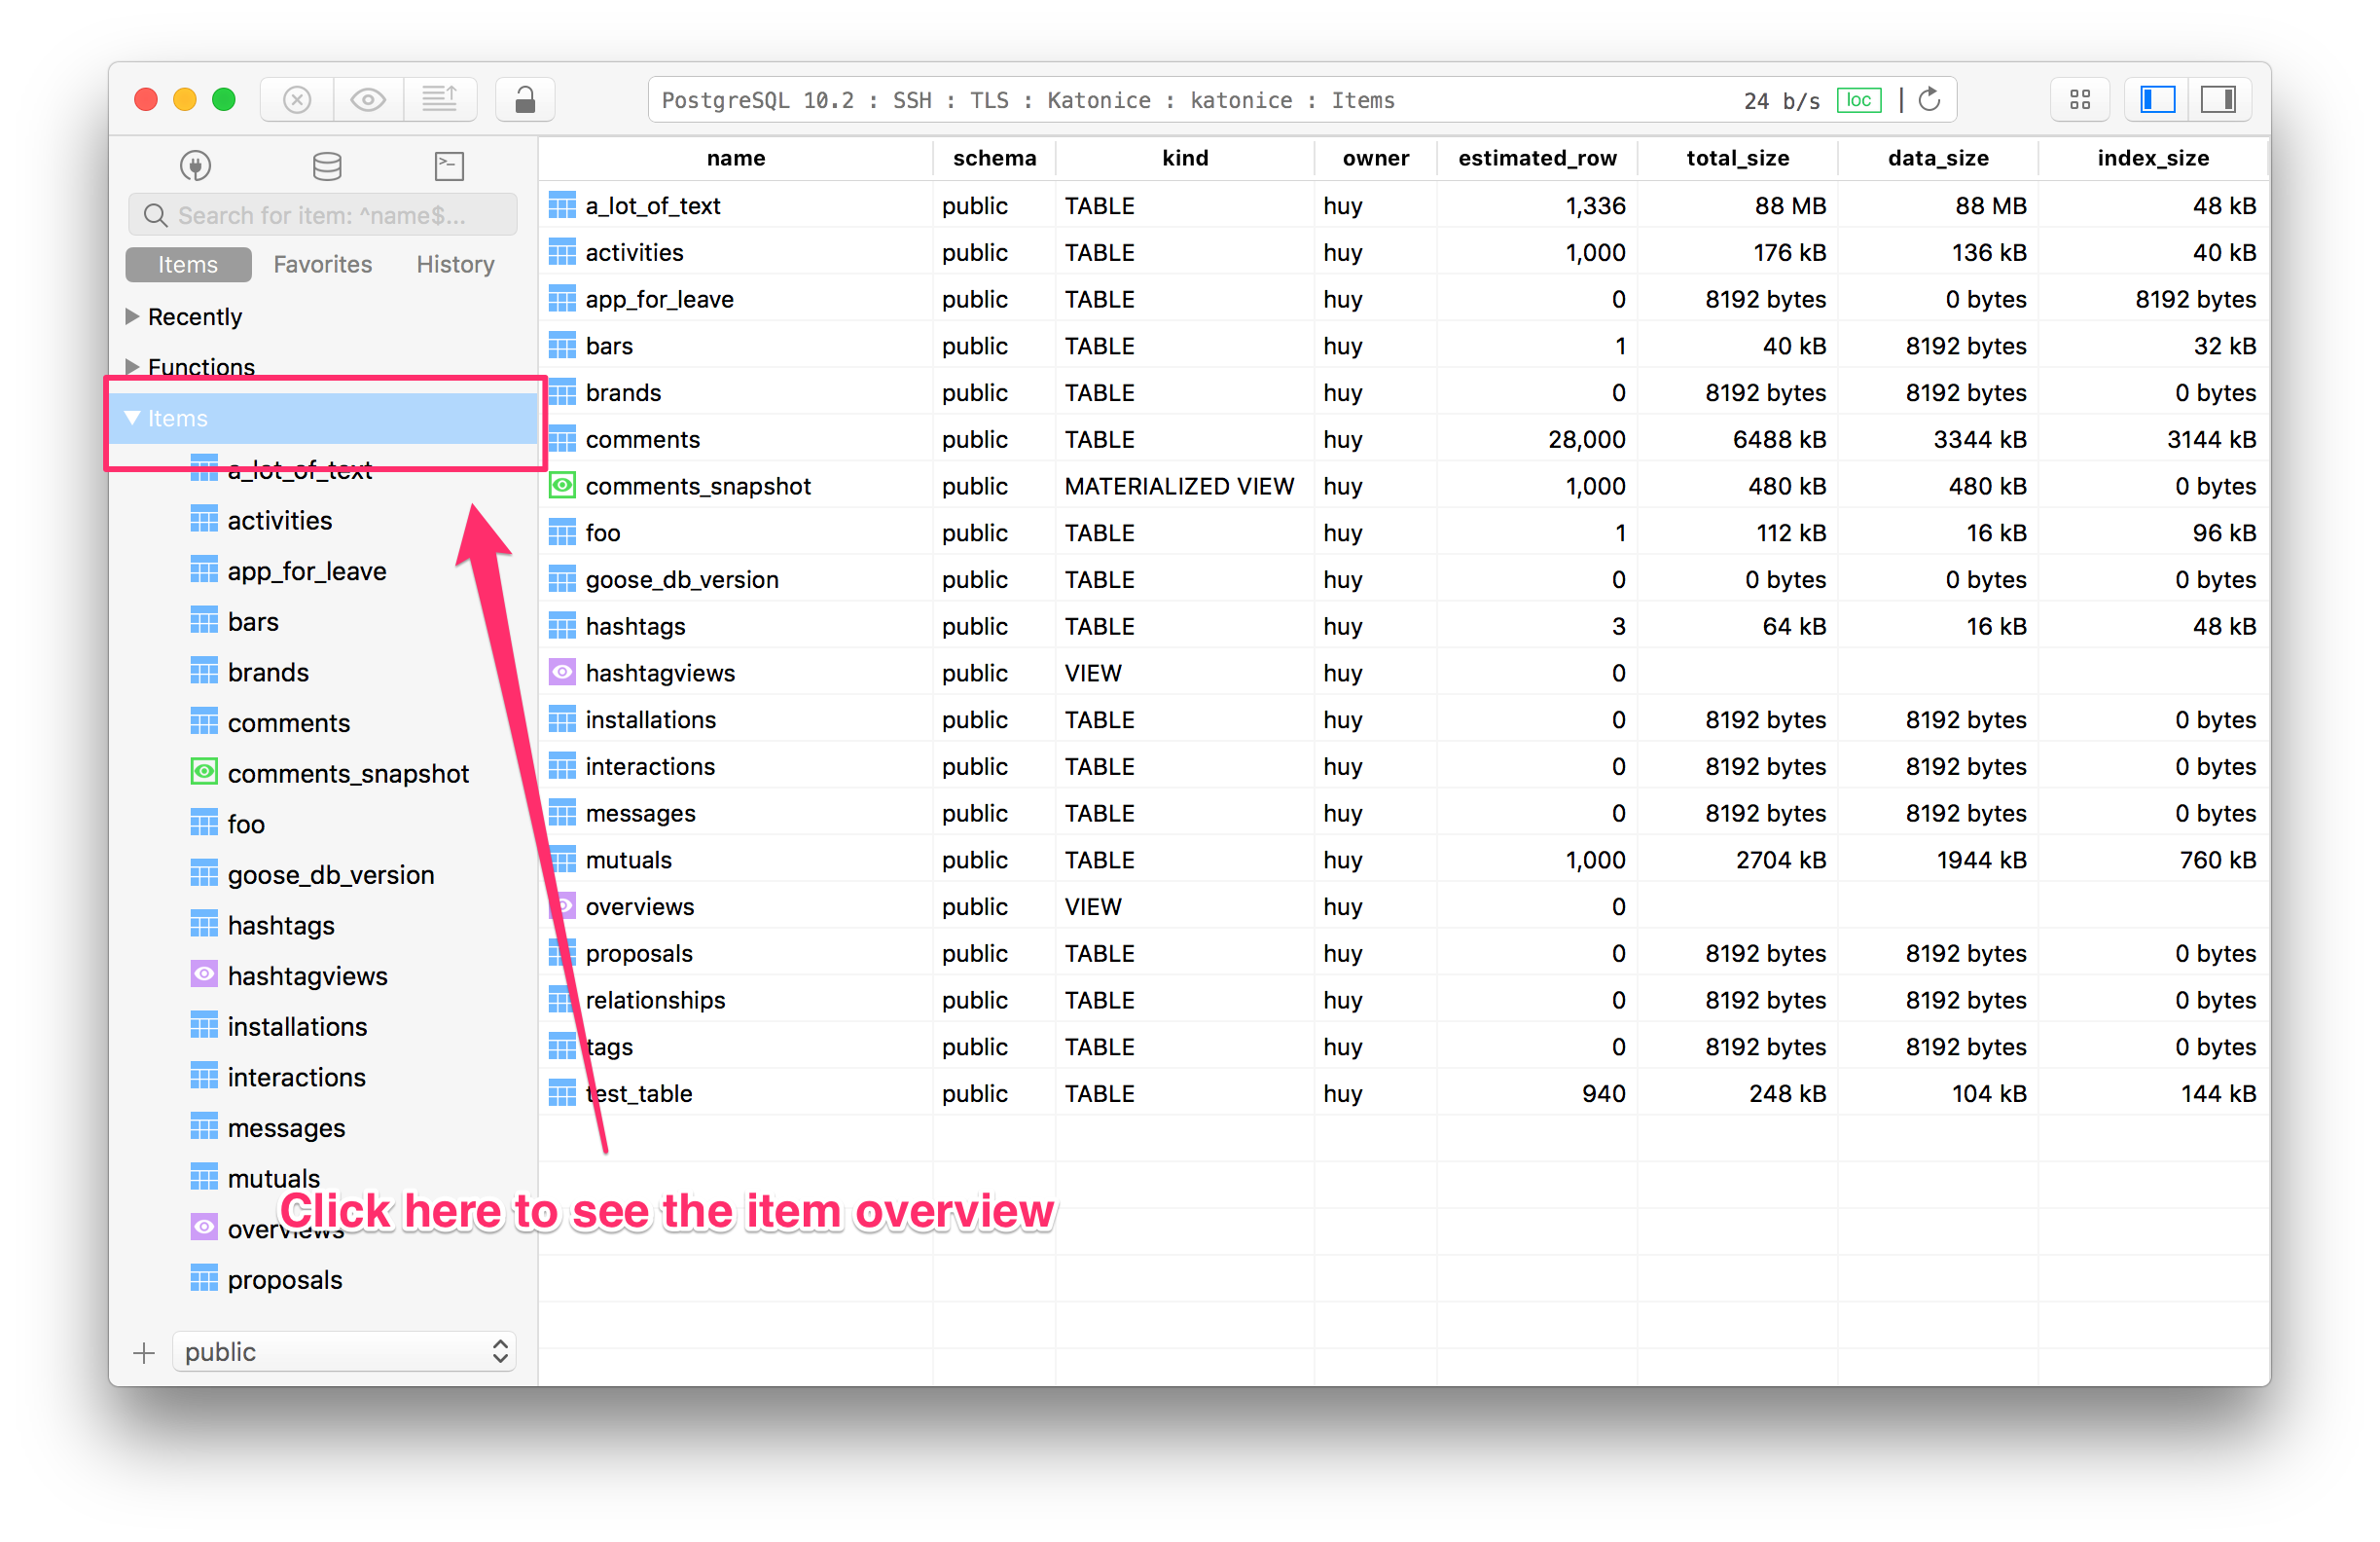Open the History tab
This screenshot has height=1542, width=2380.
[455, 263]
